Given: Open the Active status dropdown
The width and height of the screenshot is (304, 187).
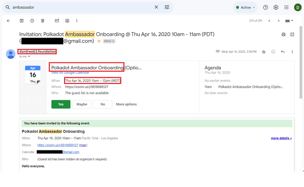Looking at the screenshot, I should 245,8.
